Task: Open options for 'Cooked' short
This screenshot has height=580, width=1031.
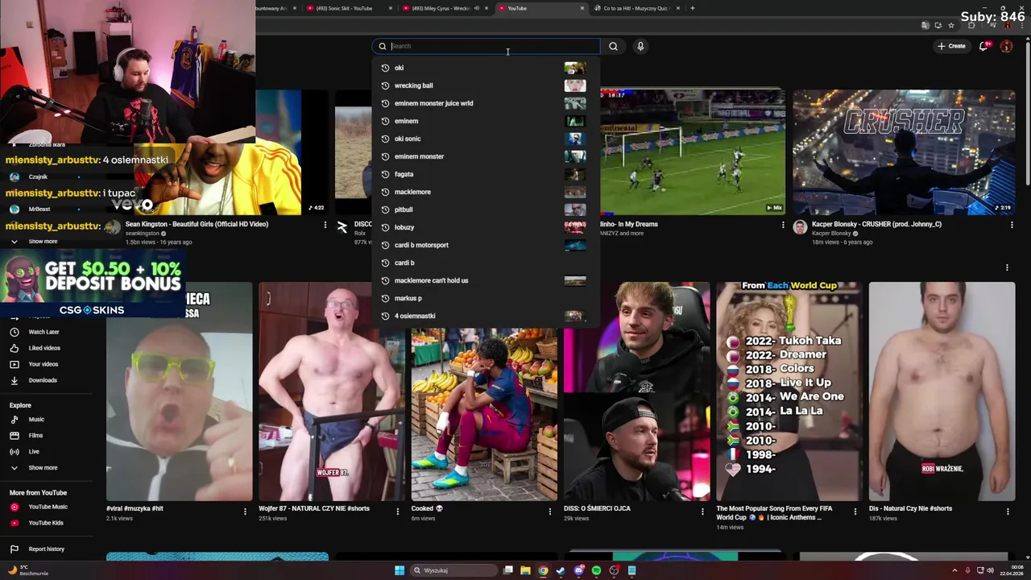Action: (550, 511)
